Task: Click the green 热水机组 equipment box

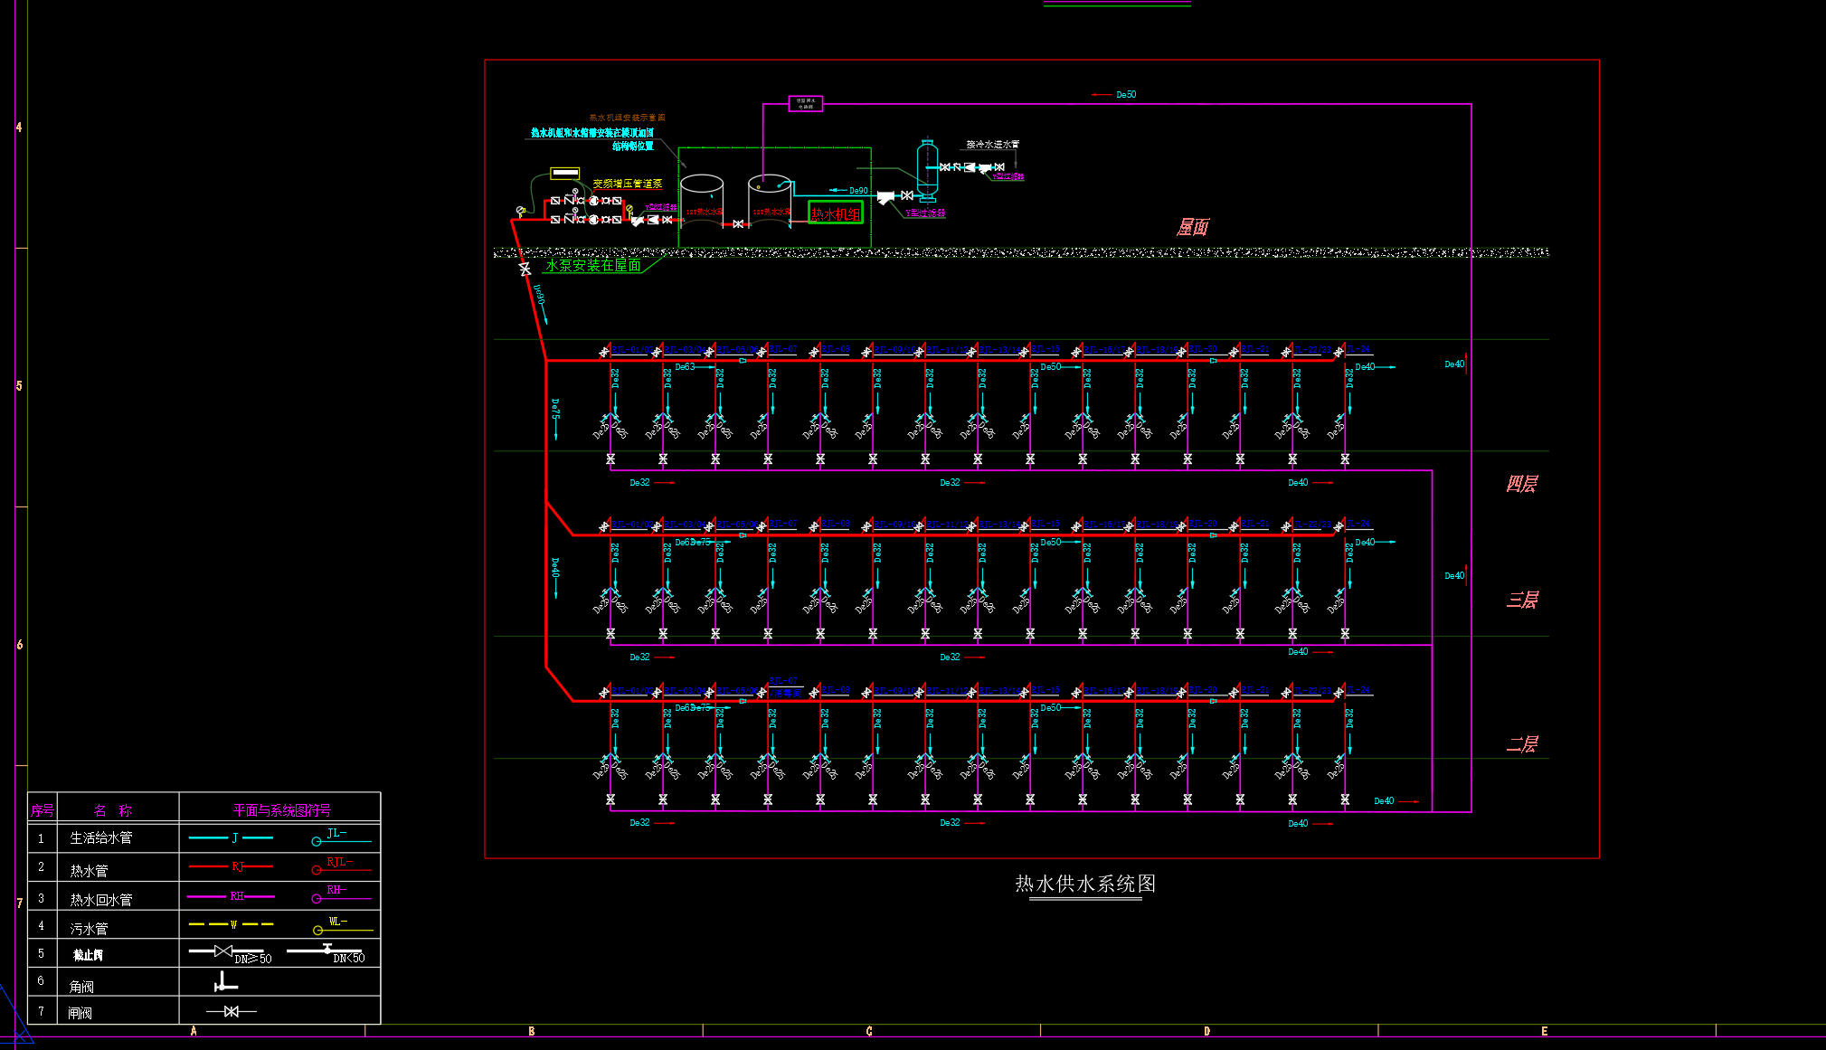Action: pyautogui.click(x=836, y=213)
